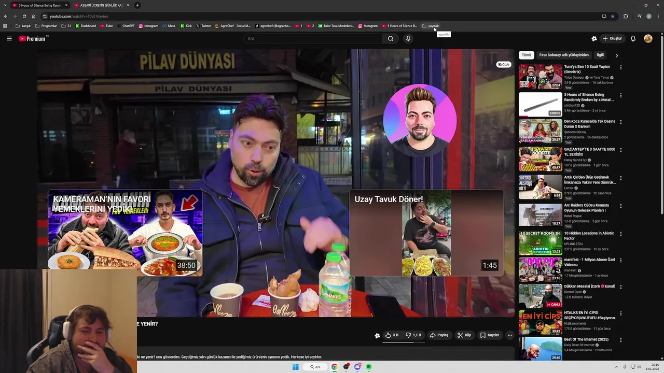The image size is (664, 373).
Task: Open options for GAZİANTEP'TE 3 SAATTE video
Action: [x=620, y=150]
